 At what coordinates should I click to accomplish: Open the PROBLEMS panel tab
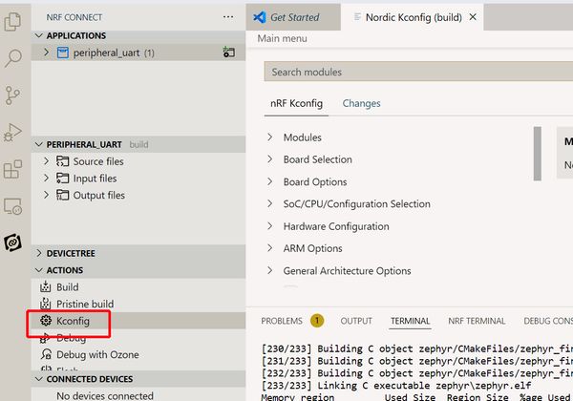click(x=282, y=321)
